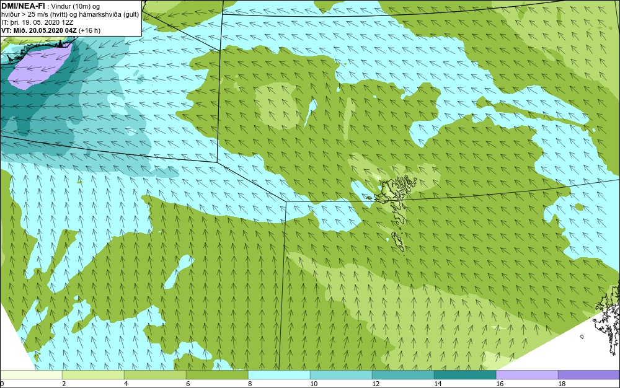
Task: Click the legend label '8' on the scale
Action: (250, 384)
